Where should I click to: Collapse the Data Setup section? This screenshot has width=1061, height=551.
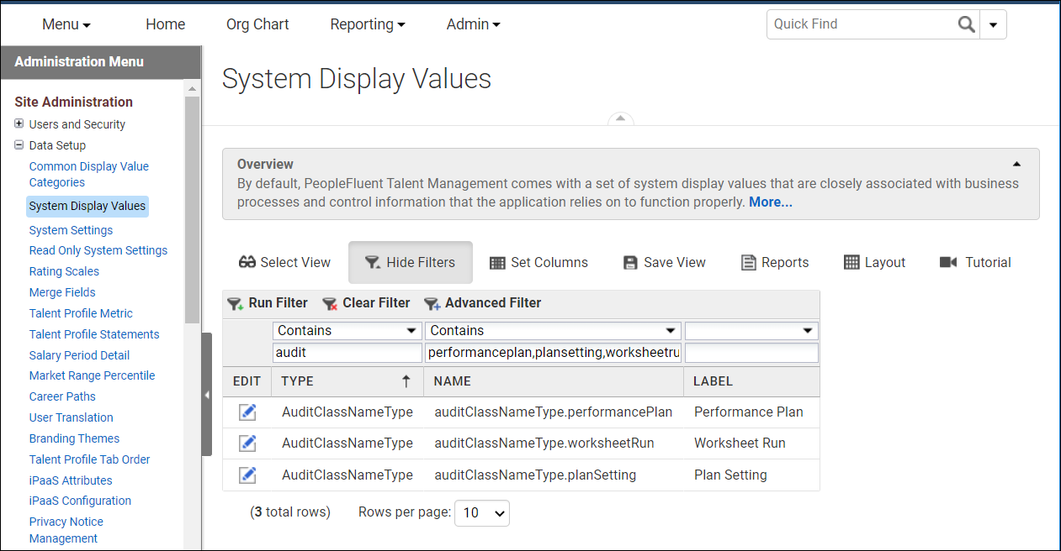coord(19,144)
